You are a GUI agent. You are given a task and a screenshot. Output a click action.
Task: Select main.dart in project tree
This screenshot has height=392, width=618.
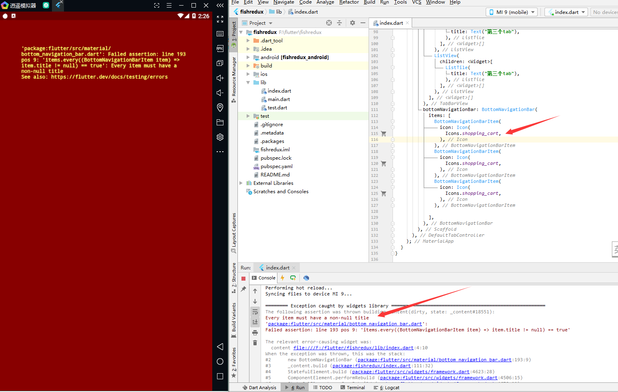pyautogui.click(x=279, y=99)
